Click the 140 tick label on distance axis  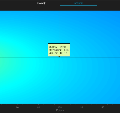pos(102,107)
